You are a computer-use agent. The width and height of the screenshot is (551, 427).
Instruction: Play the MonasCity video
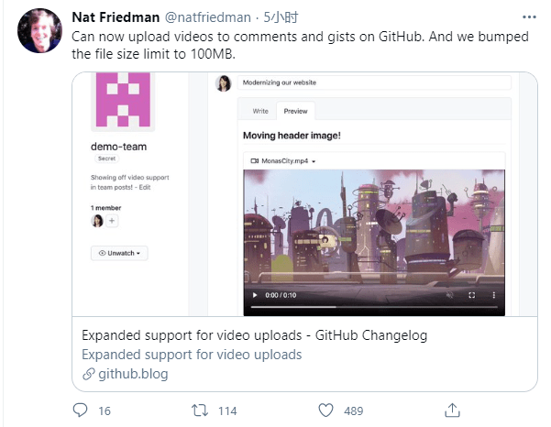click(x=255, y=295)
